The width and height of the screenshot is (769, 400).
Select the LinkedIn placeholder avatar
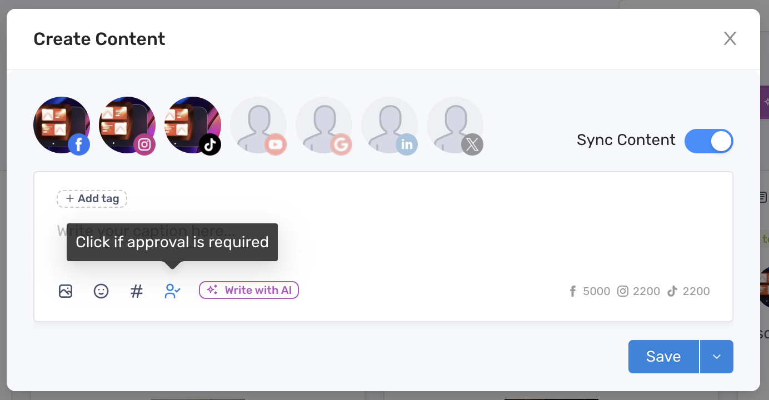point(390,125)
